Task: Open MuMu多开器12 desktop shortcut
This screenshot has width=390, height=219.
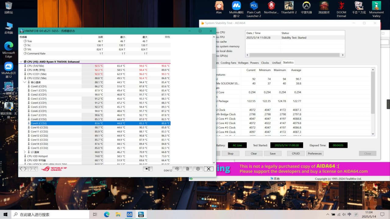Action: coord(9,70)
